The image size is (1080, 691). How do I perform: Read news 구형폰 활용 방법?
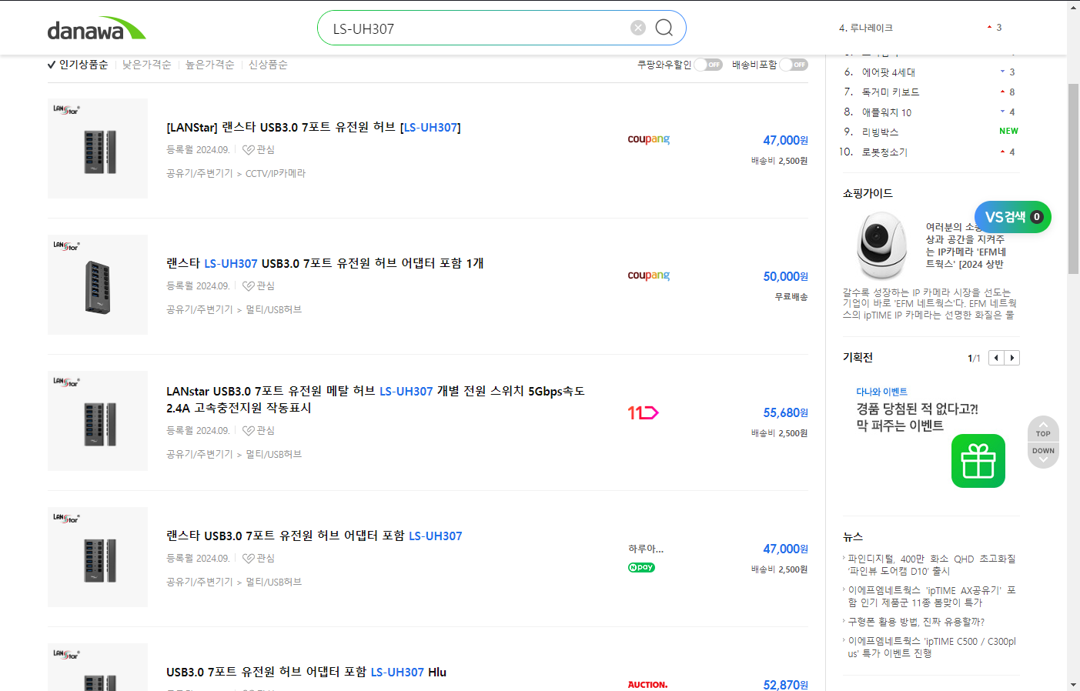pos(916,622)
